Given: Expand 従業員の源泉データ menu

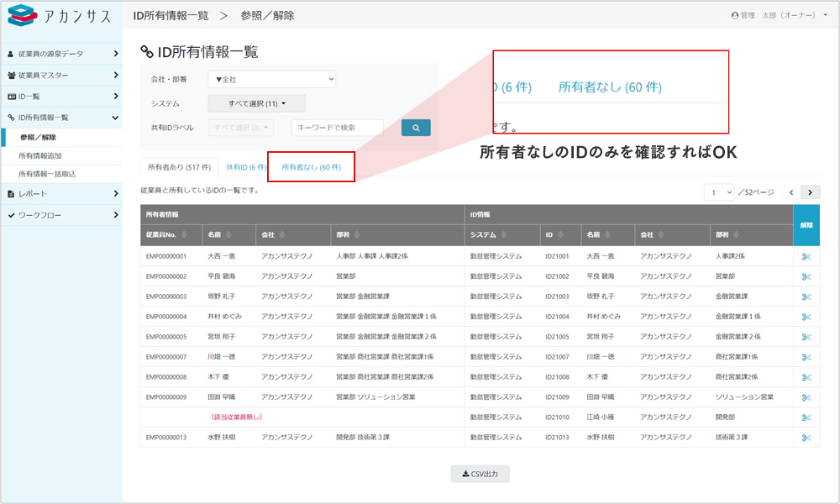Looking at the screenshot, I should 61,54.
